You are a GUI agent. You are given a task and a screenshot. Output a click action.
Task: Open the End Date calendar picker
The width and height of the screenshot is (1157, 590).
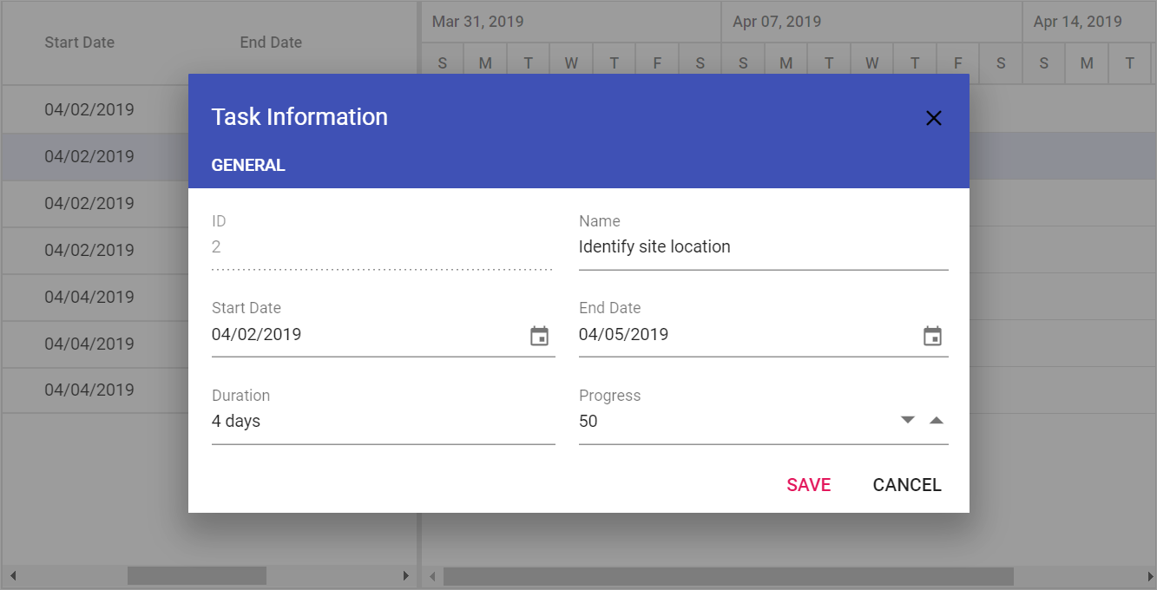[x=932, y=337]
